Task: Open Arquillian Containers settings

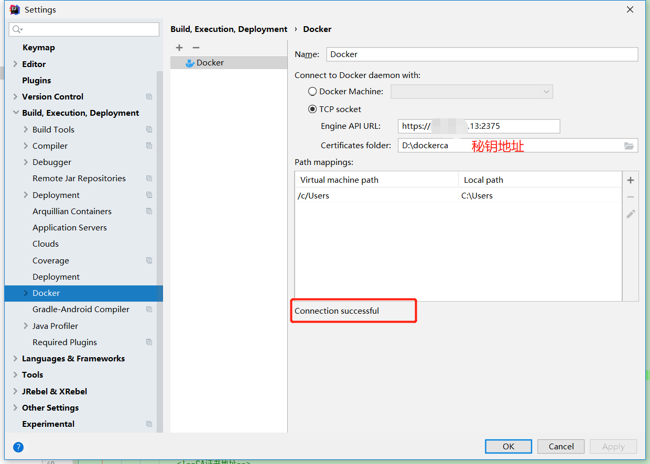Action: pyautogui.click(x=72, y=212)
